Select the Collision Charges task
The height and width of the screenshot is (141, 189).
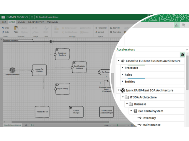point(76,112)
